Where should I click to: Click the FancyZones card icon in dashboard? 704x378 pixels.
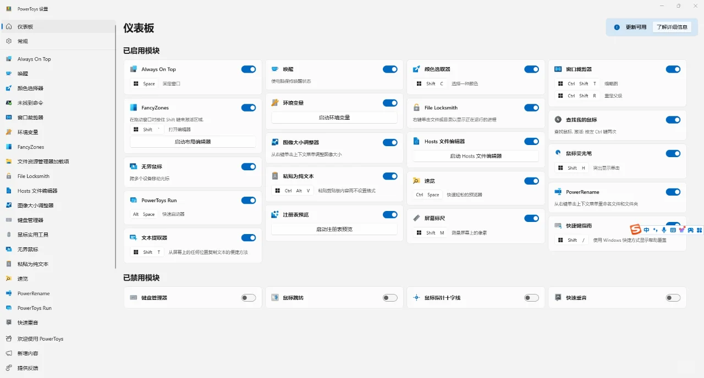pyautogui.click(x=133, y=108)
